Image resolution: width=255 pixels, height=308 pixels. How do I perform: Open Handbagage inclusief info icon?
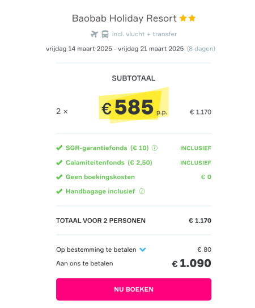coord(142,191)
